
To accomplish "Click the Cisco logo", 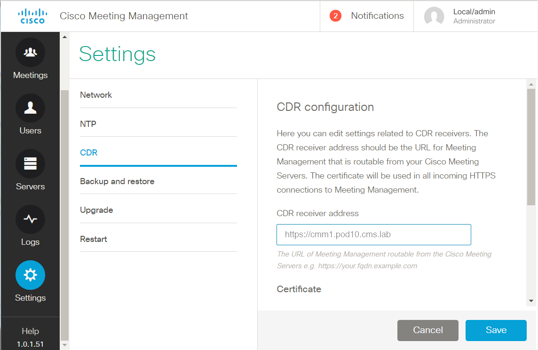I will point(32,16).
